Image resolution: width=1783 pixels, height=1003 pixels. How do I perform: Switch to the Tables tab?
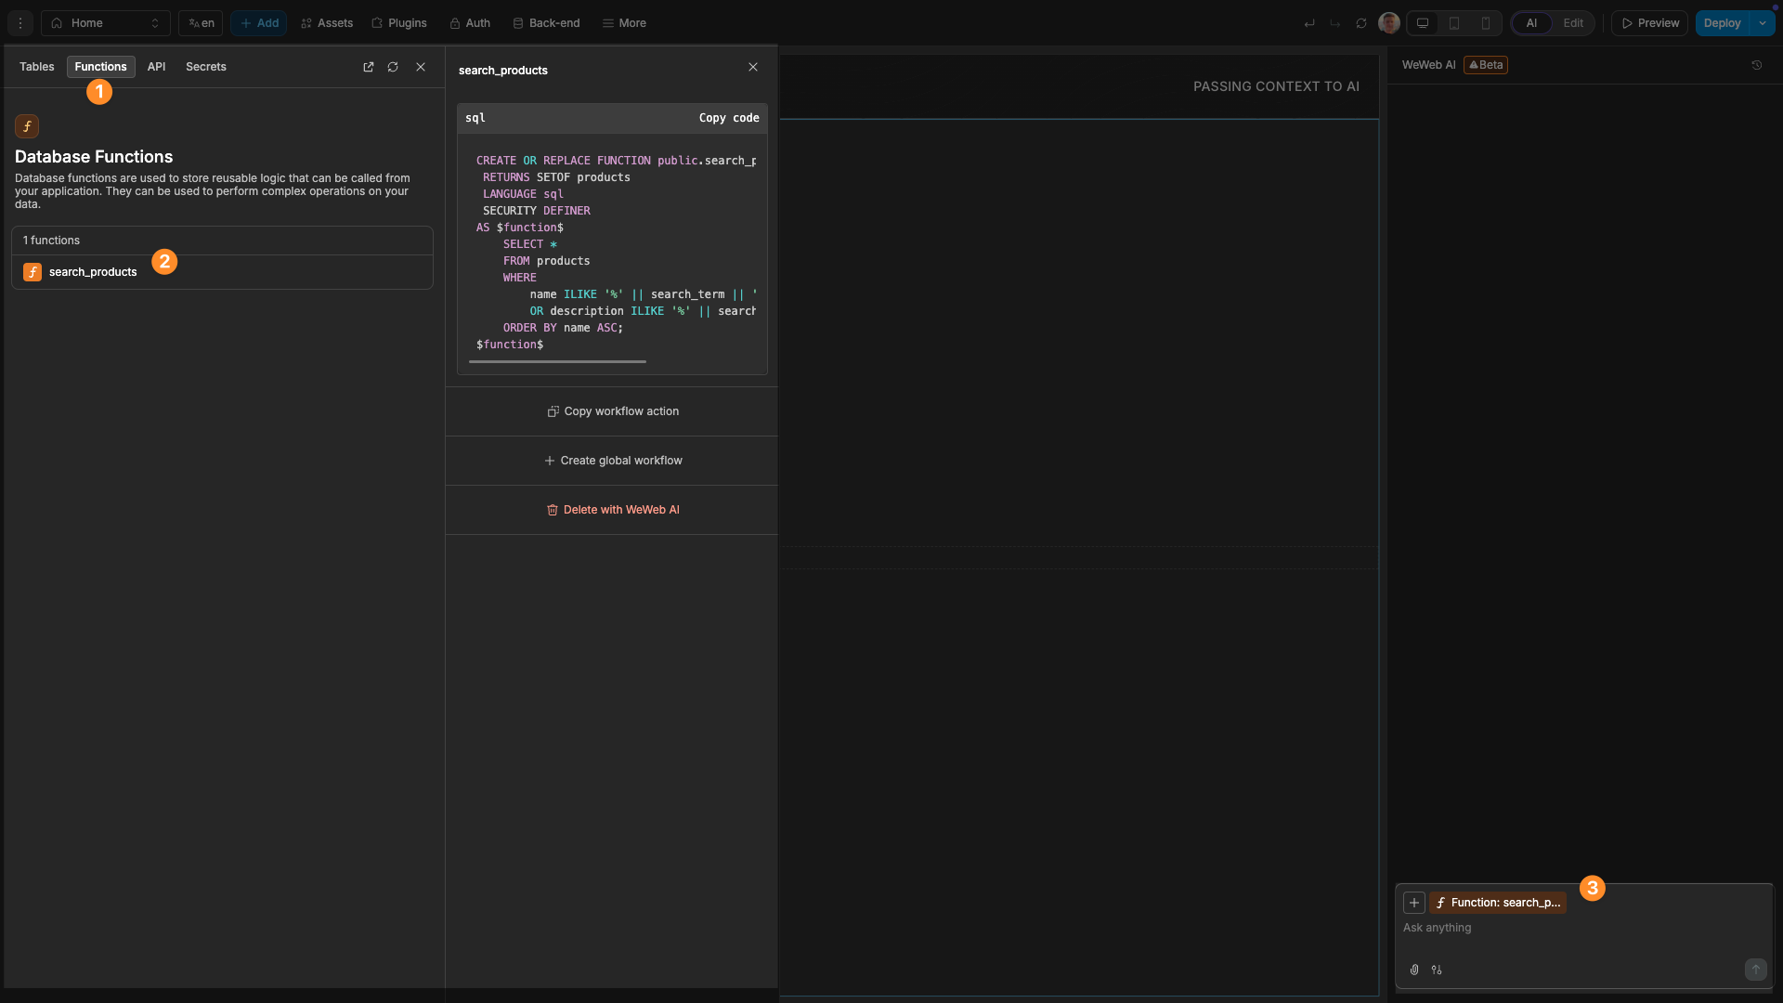click(x=36, y=67)
